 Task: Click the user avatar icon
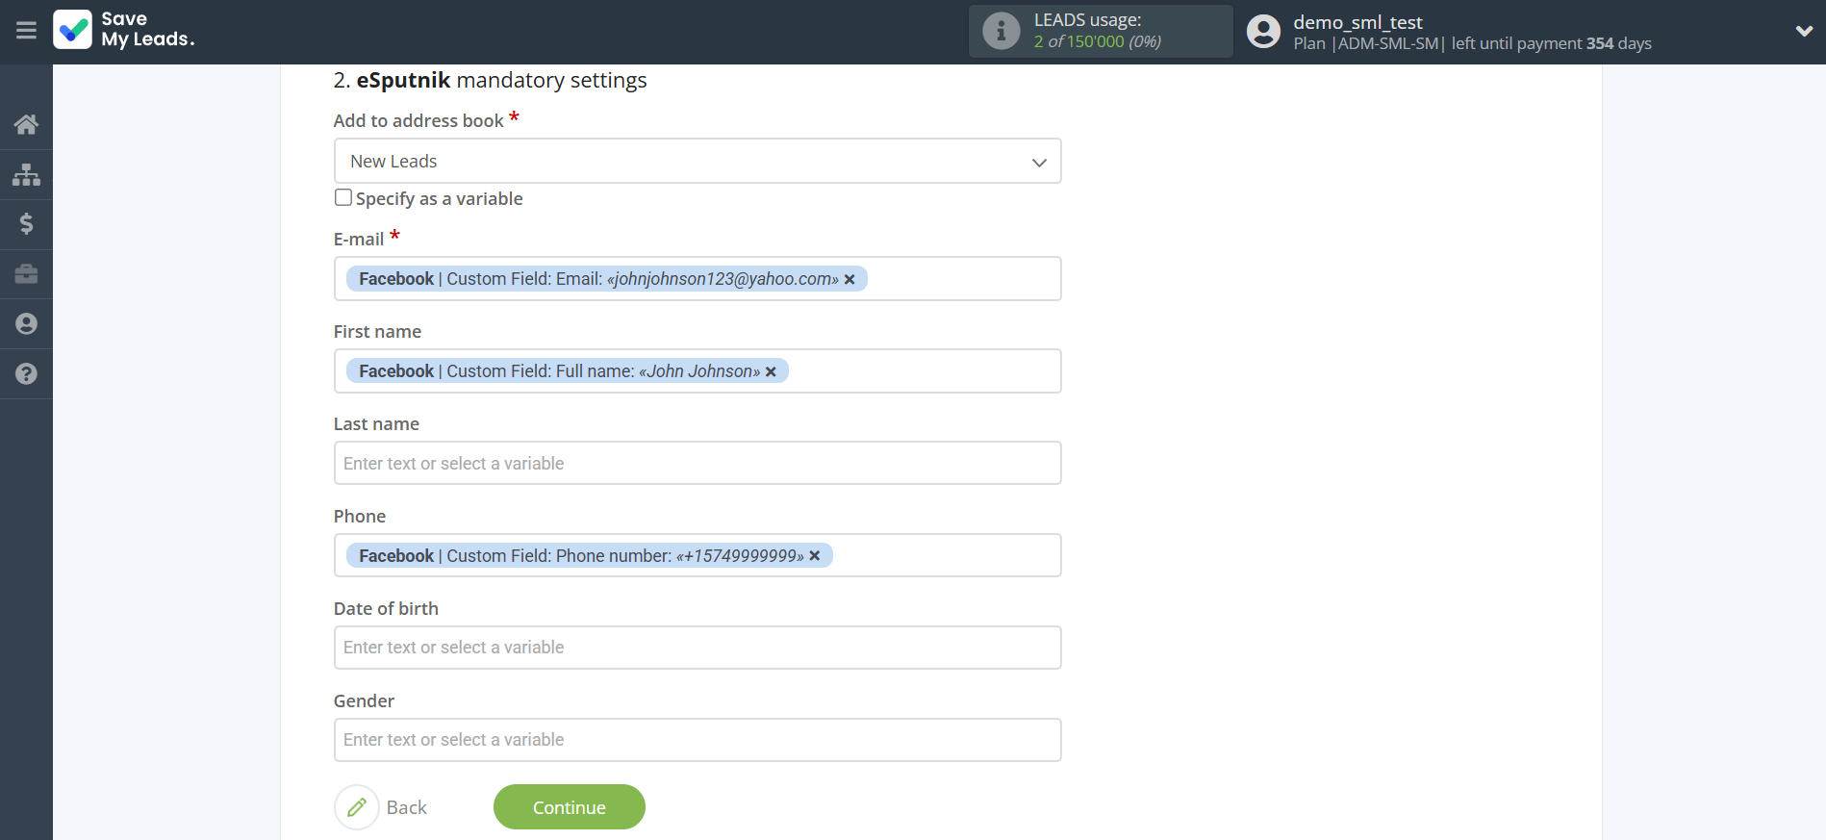pyautogui.click(x=1263, y=32)
